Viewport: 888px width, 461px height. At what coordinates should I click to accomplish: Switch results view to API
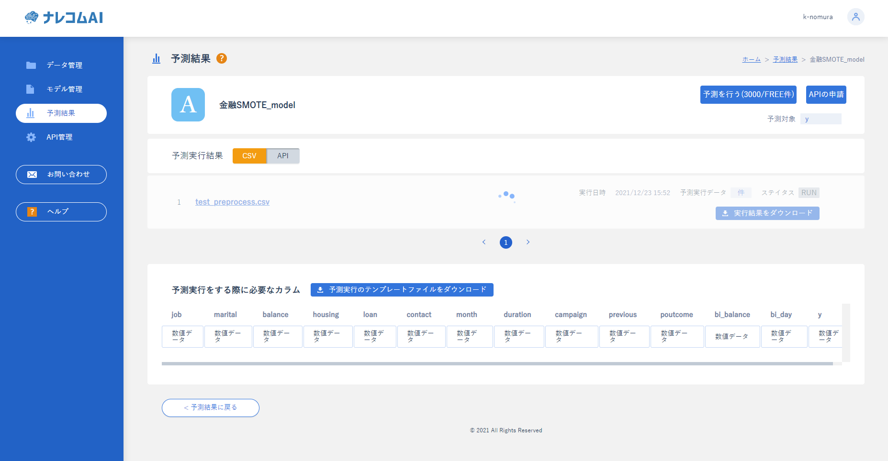(283, 156)
